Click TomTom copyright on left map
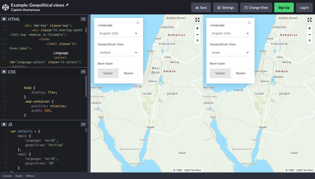This screenshot has height=179, width=315. pyautogui.click(x=187, y=170)
